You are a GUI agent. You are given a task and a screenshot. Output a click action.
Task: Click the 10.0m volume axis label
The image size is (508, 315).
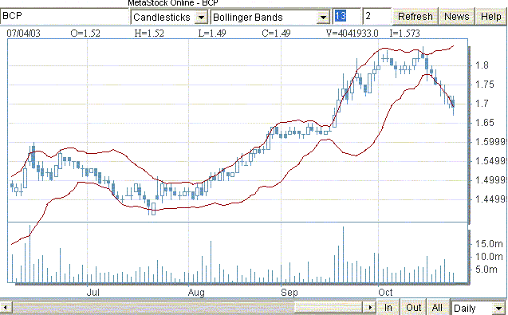[x=489, y=257]
